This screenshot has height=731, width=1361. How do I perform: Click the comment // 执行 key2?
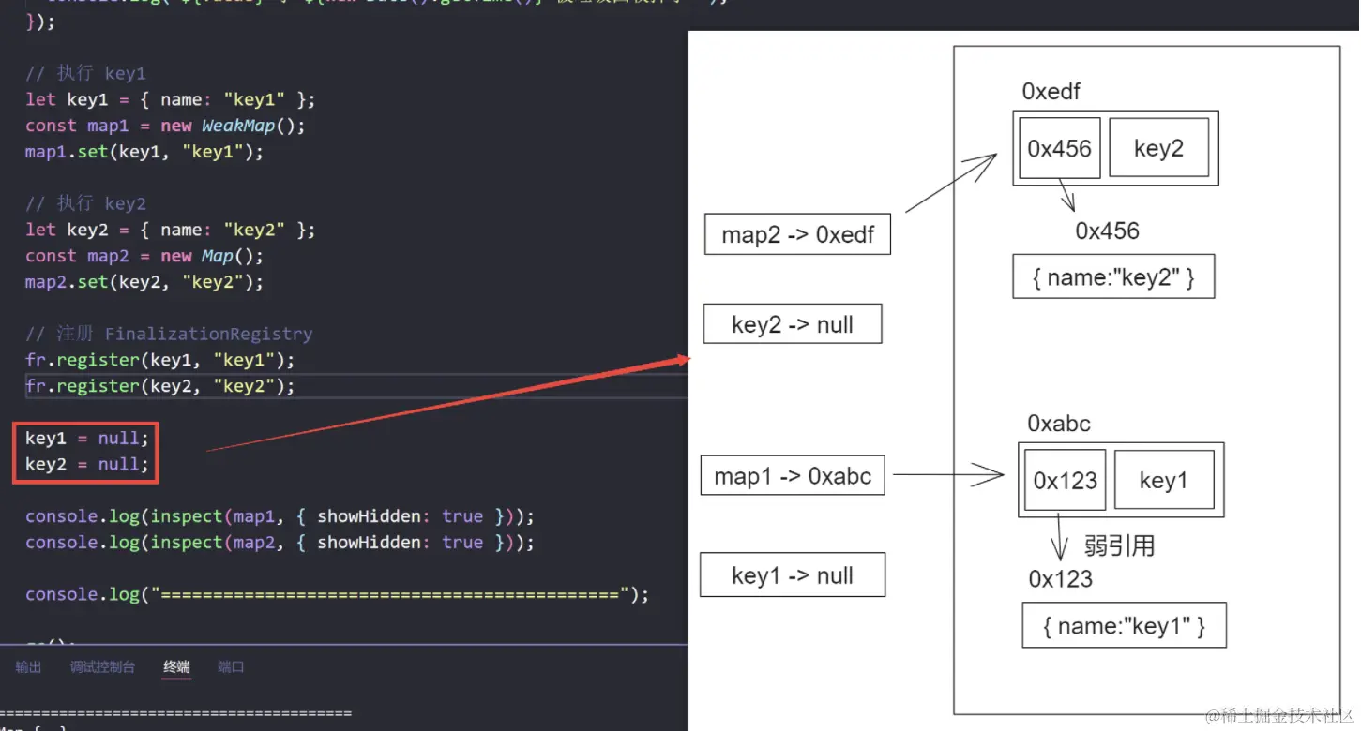(x=85, y=203)
